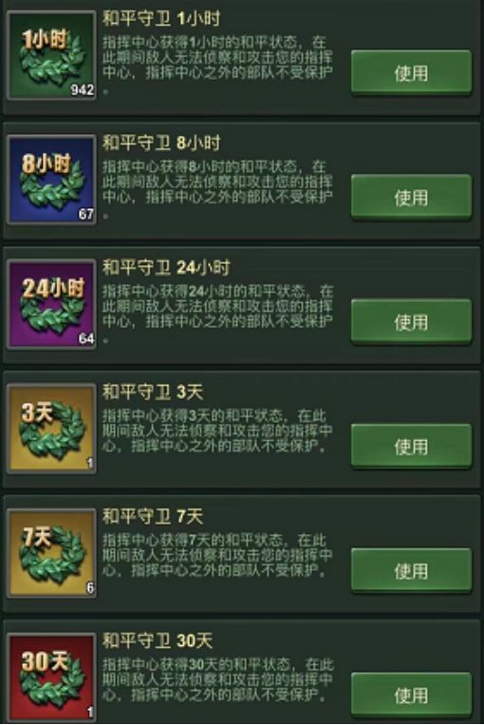Viewport: 484px width, 725px height.
Task: Use the 和平守卫 1小时 item
Action: tap(411, 73)
